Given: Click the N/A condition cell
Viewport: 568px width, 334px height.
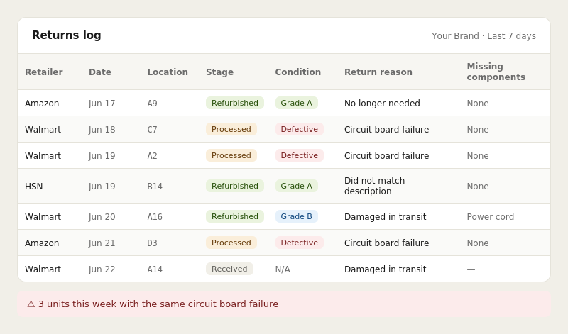Looking at the screenshot, I should click(283, 269).
